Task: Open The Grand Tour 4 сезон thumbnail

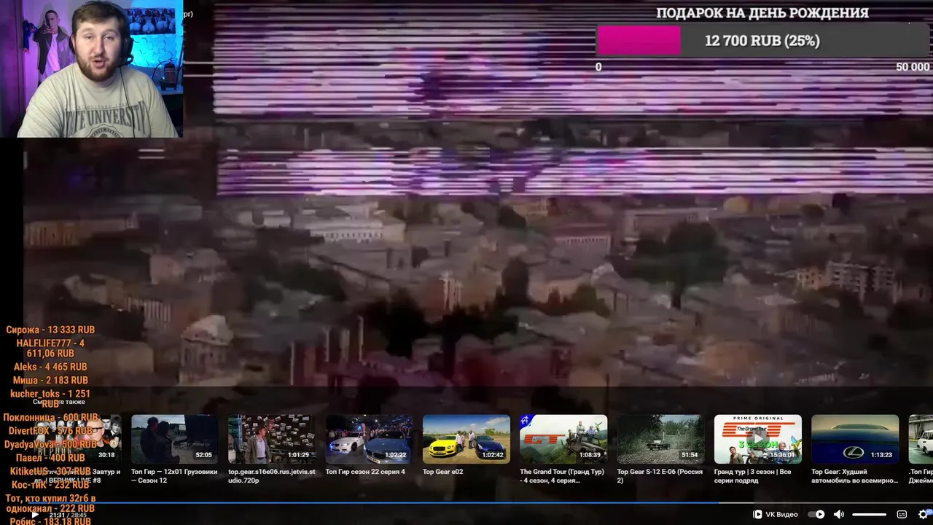Action: [x=563, y=439]
